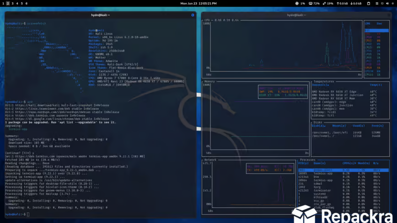Sort processes by PID(p) column header
Screen dimensions: 397x223
tap(303, 163)
